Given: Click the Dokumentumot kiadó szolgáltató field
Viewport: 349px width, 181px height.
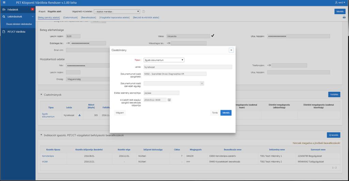Looking at the screenshot, I should point(175,74).
